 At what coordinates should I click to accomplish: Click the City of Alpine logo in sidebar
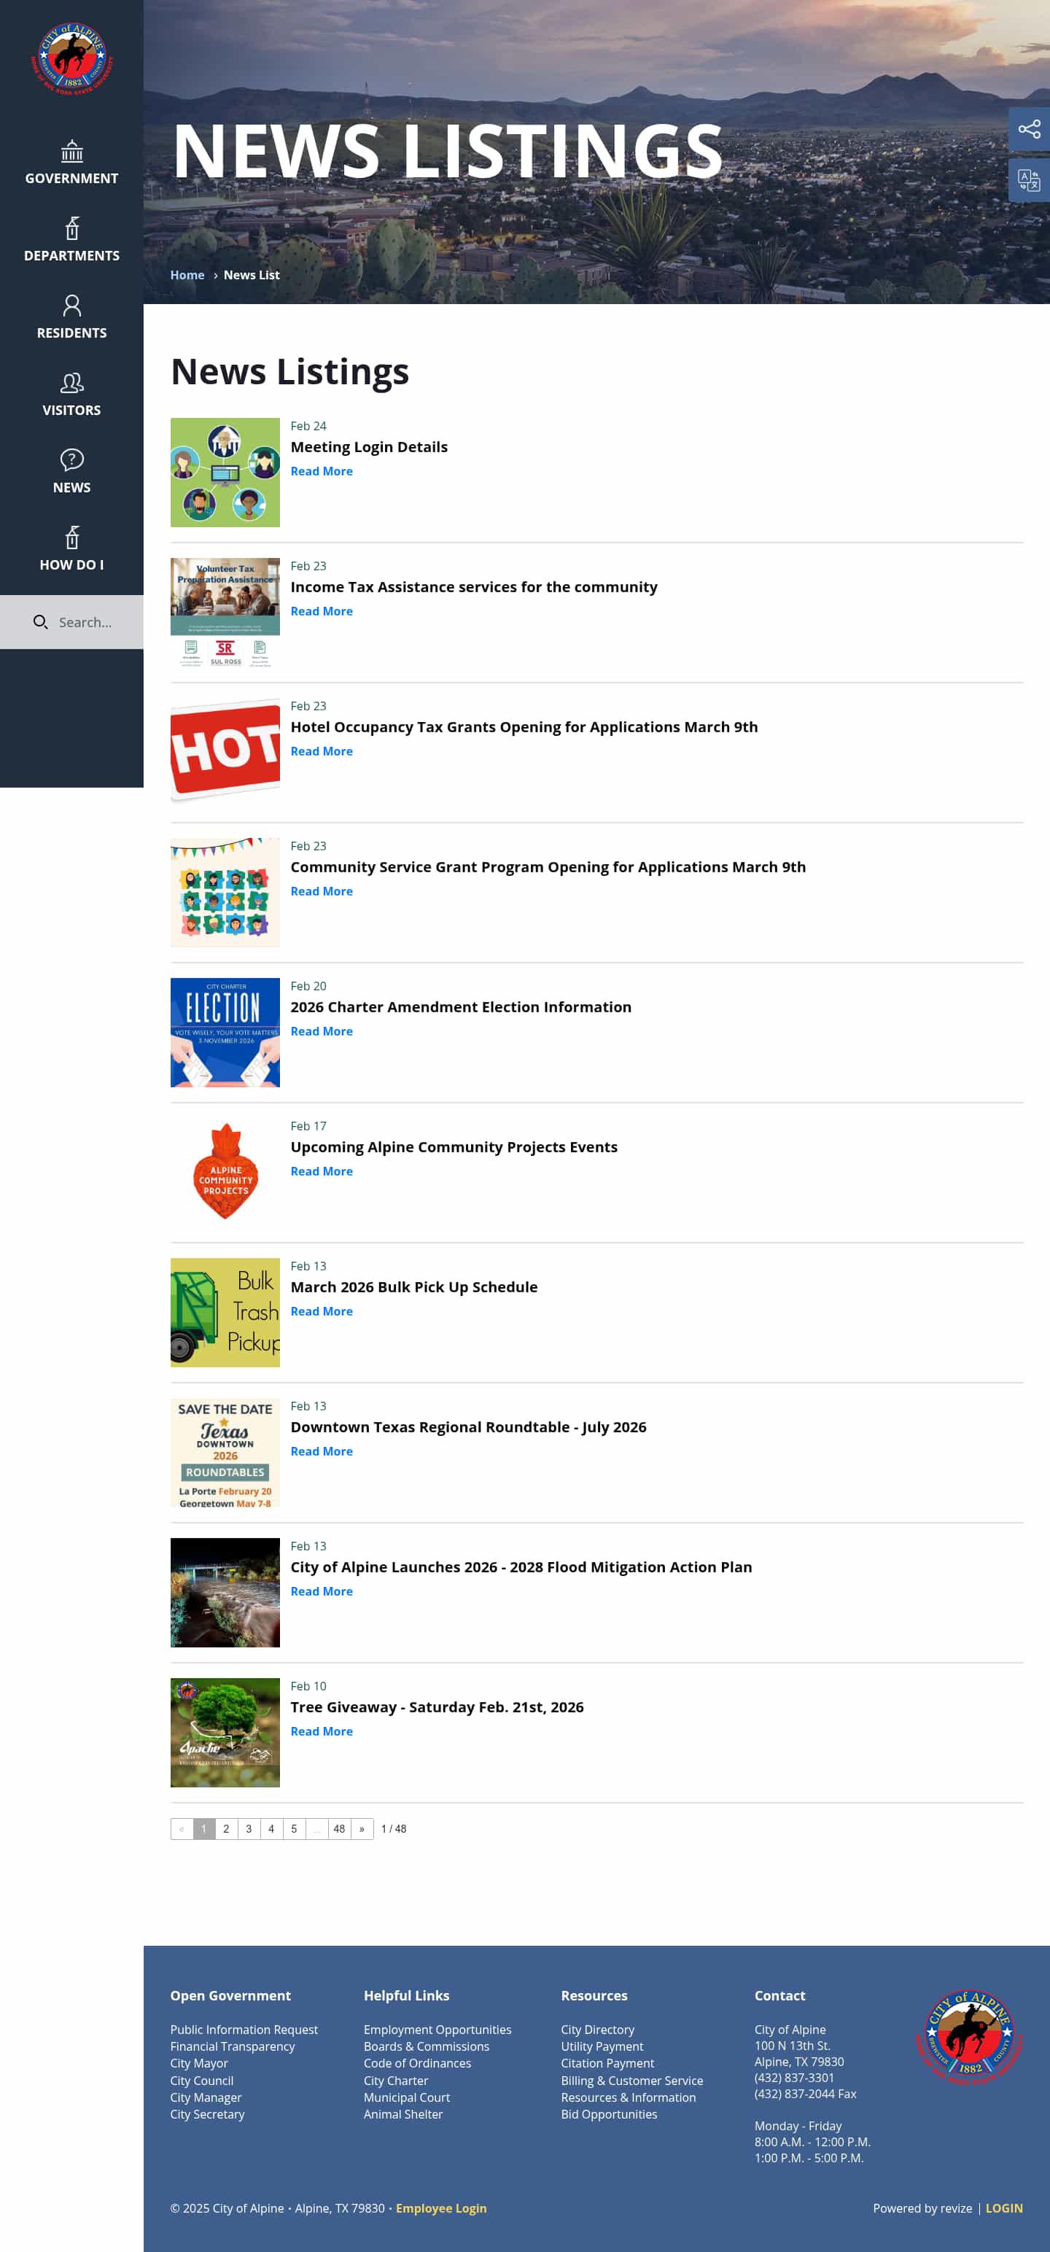71,58
